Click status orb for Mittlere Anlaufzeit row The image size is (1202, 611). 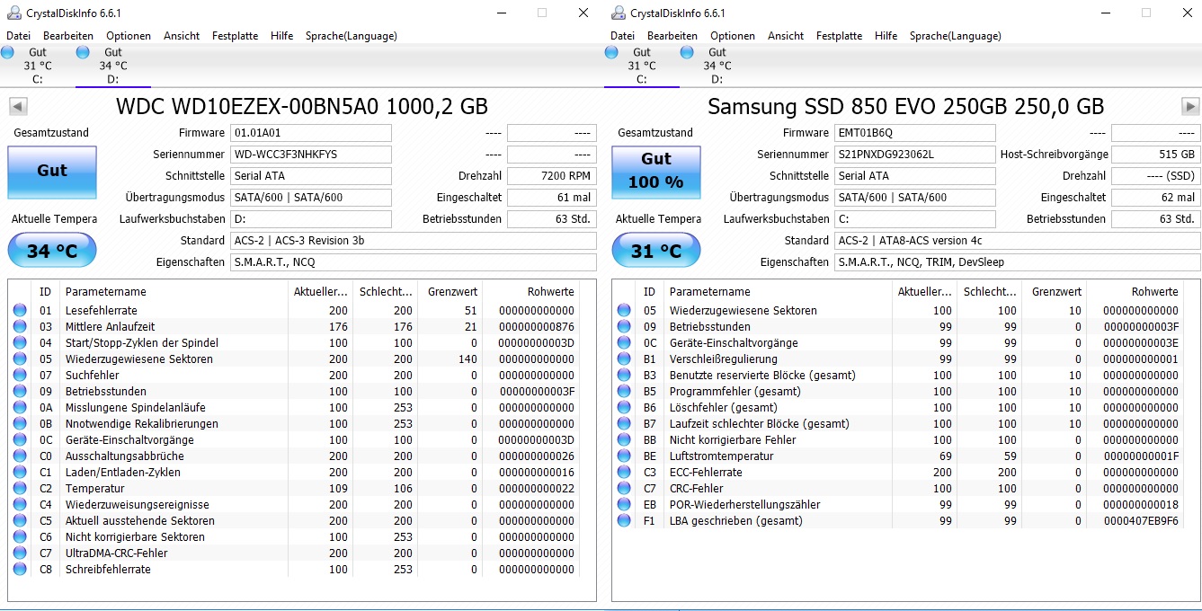[x=20, y=327]
